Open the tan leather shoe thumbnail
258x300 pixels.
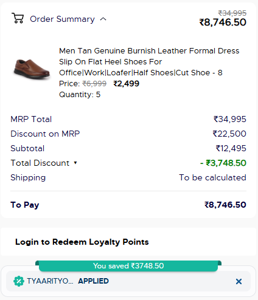pyautogui.click(x=32, y=69)
